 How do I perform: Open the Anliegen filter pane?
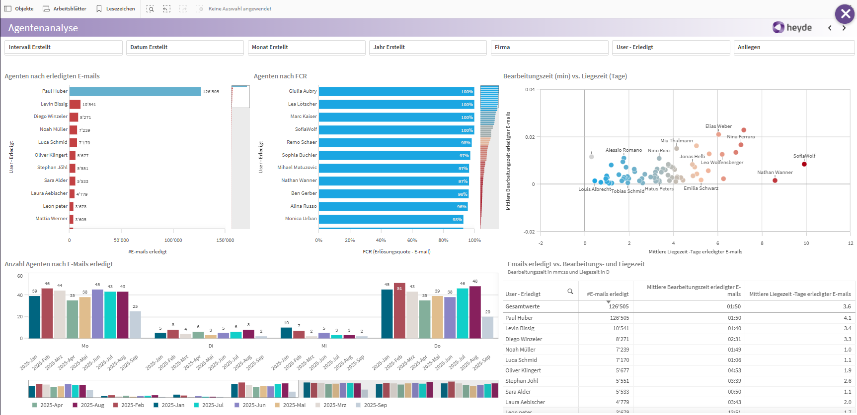pos(793,47)
